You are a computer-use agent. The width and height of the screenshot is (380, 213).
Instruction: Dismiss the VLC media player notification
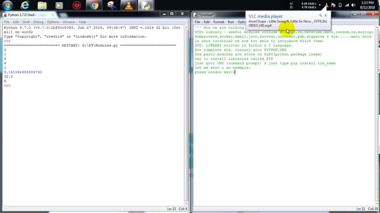point(325,15)
